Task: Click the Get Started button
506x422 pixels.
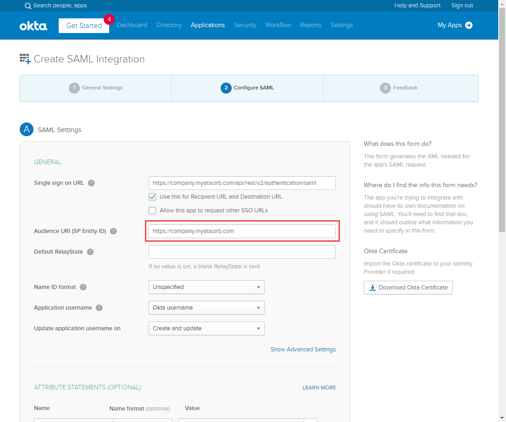Action: click(x=84, y=26)
